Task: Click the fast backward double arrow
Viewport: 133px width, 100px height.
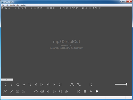Action: tap(18, 85)
